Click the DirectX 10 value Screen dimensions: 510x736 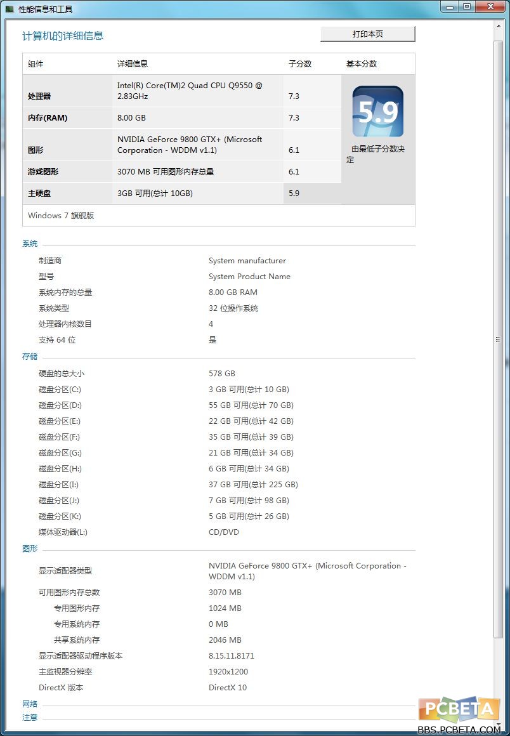(x=228, y=688)
